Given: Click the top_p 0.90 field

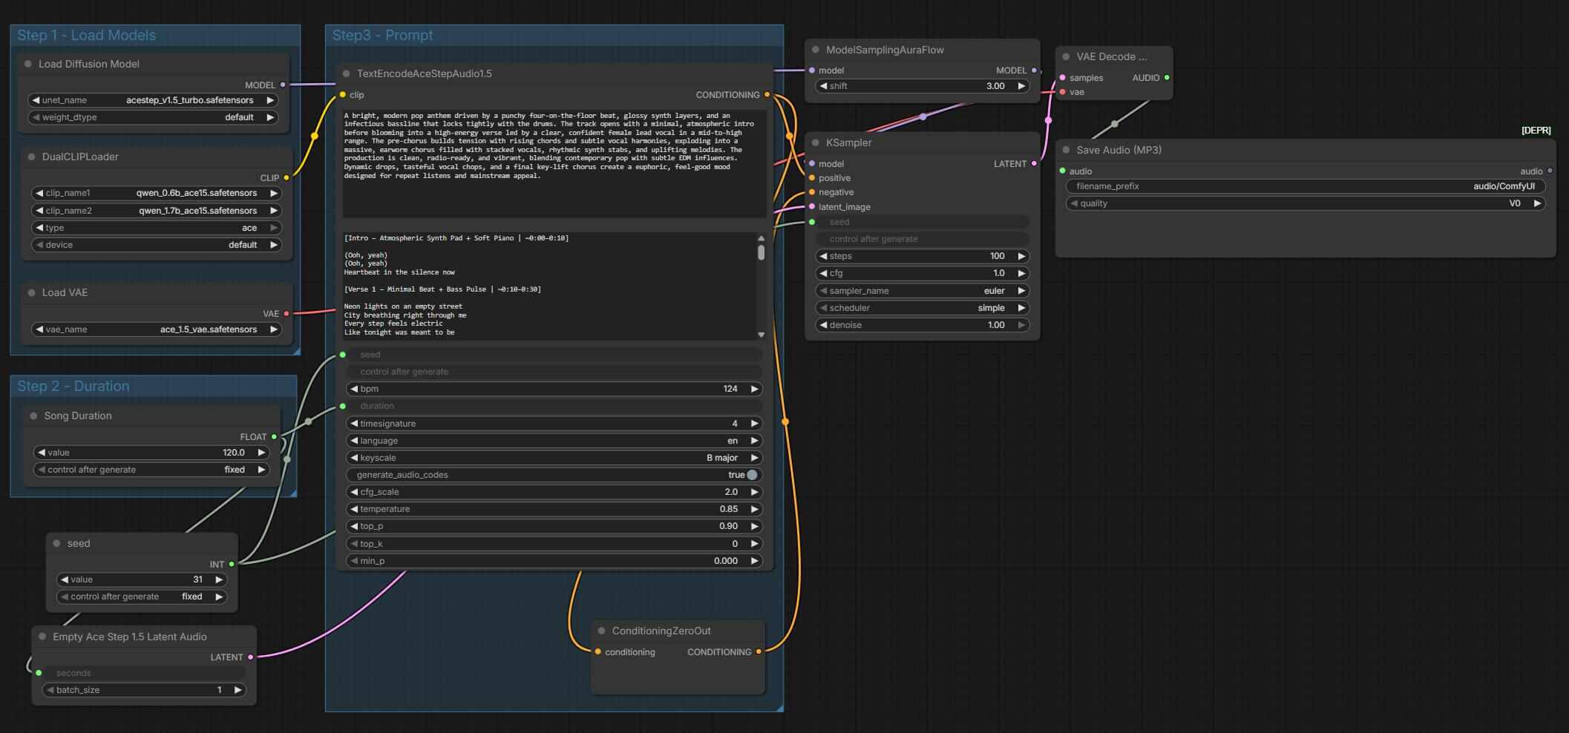Looking at the screenshot, I should click(554, 526).
